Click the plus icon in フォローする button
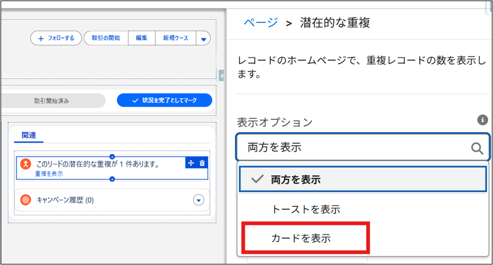Screen dimensions: 493x265 [41, 39]
